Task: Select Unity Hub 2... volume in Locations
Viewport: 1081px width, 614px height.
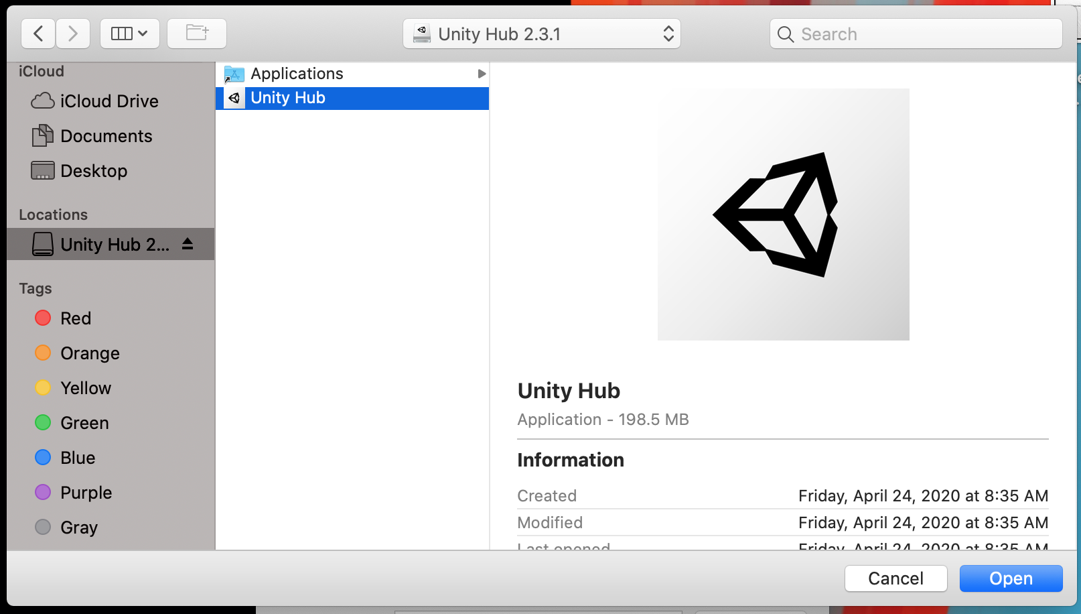Action: [111, 244]
